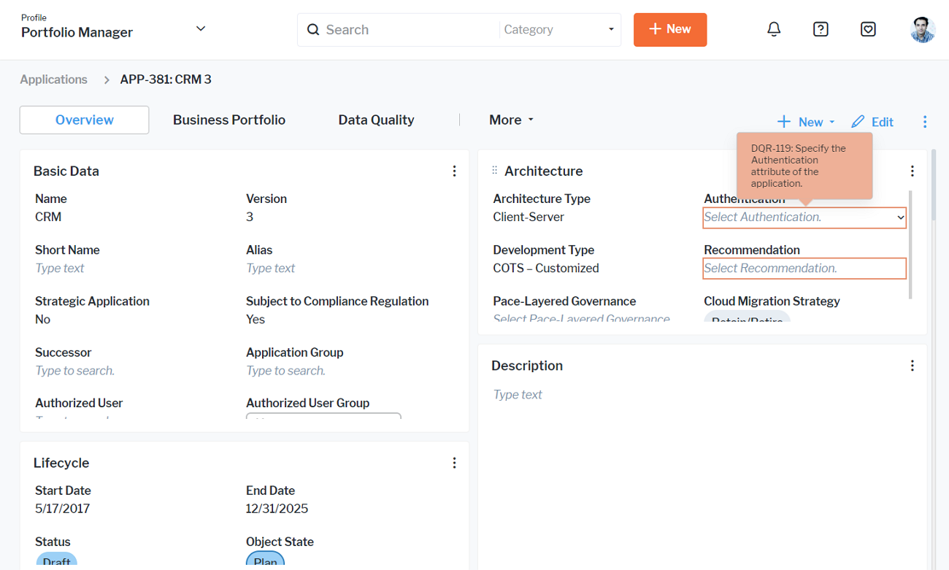Open Architecture section kebab menu
Viewport: 949px width, 570px height.
click(x=912, y=171)
